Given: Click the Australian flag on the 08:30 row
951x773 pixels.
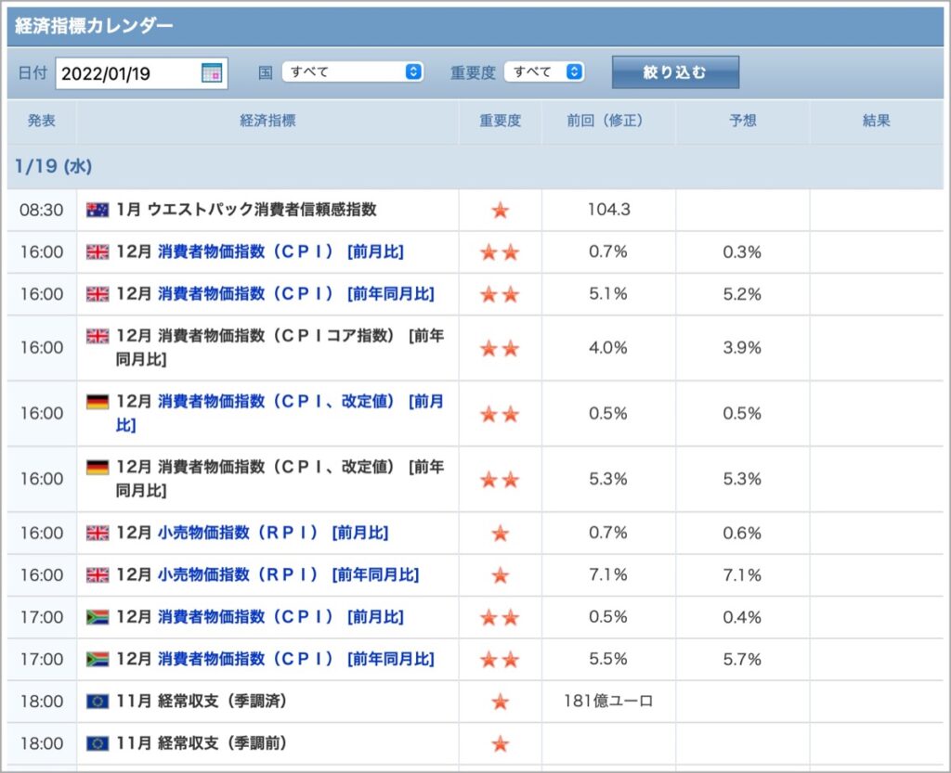Looking at the screenshot, I should point(97,210).
